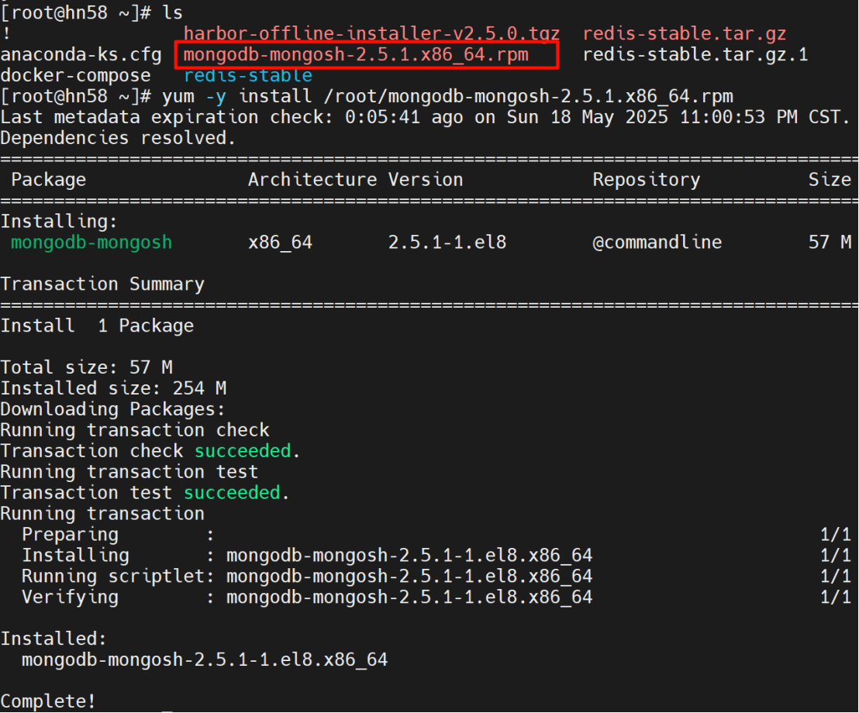Viewport: 859px width, 713px height.
Task: Select the Size column header
Action: click(830, 180)
